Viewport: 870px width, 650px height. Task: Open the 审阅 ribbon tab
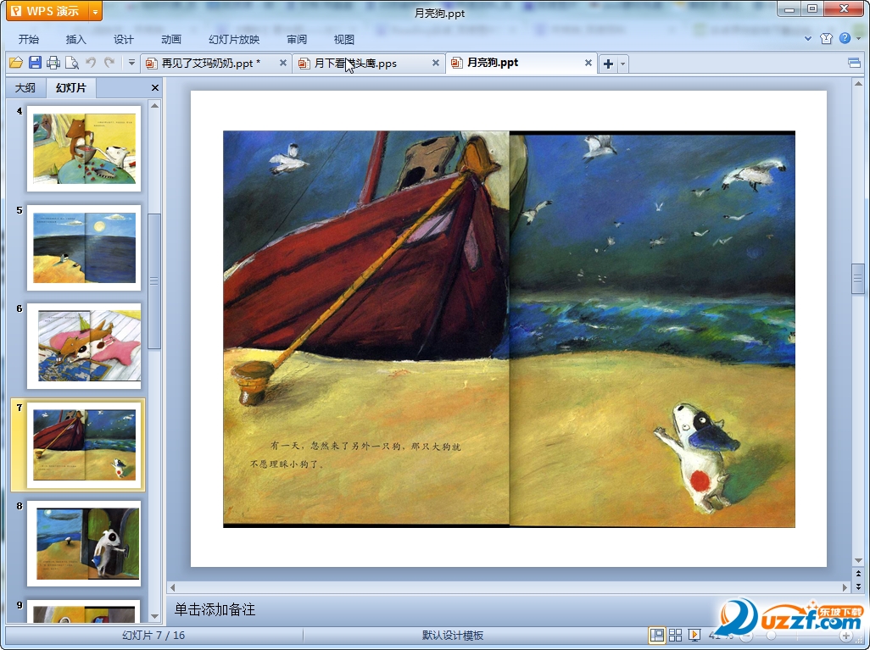[x=297, y=39]
